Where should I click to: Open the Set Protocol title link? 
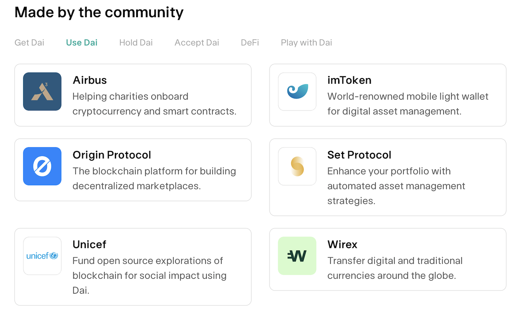359,155
